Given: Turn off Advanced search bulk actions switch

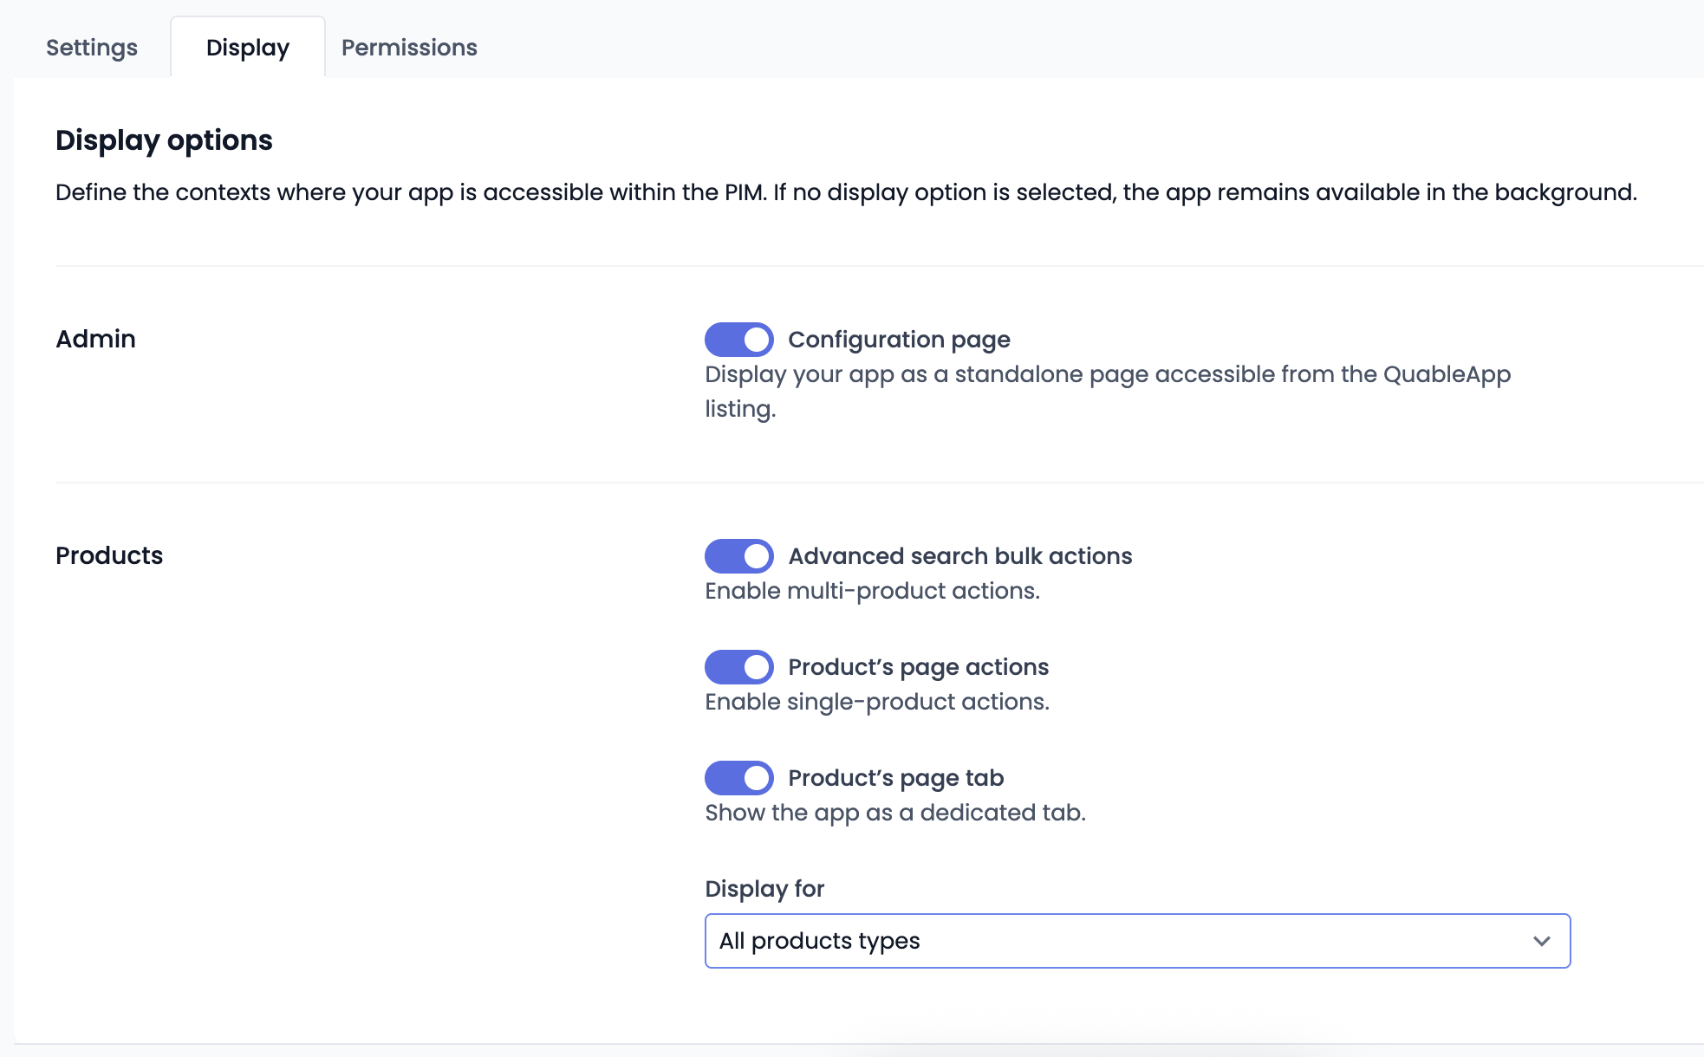Looking at the screenshot, I should pyautogui.click(x=738, y=556).
